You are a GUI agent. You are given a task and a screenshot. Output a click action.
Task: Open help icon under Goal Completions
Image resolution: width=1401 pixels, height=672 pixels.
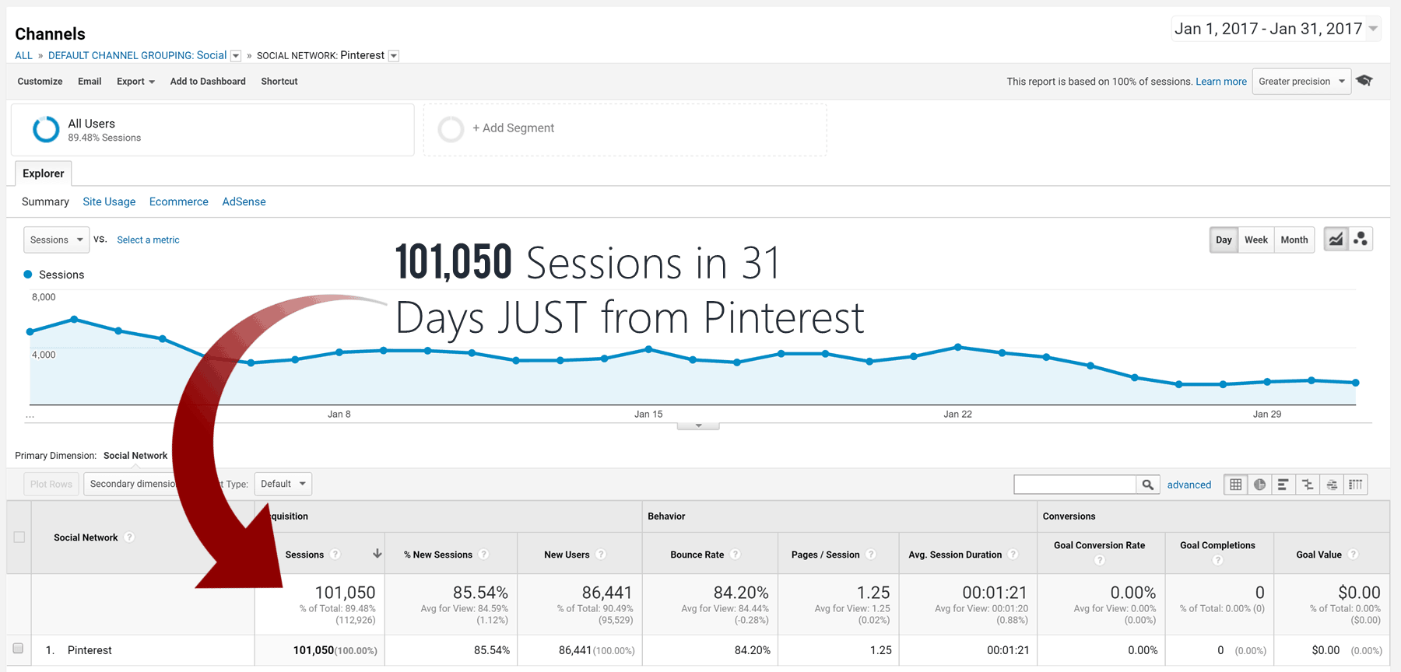coord(1217,560)
